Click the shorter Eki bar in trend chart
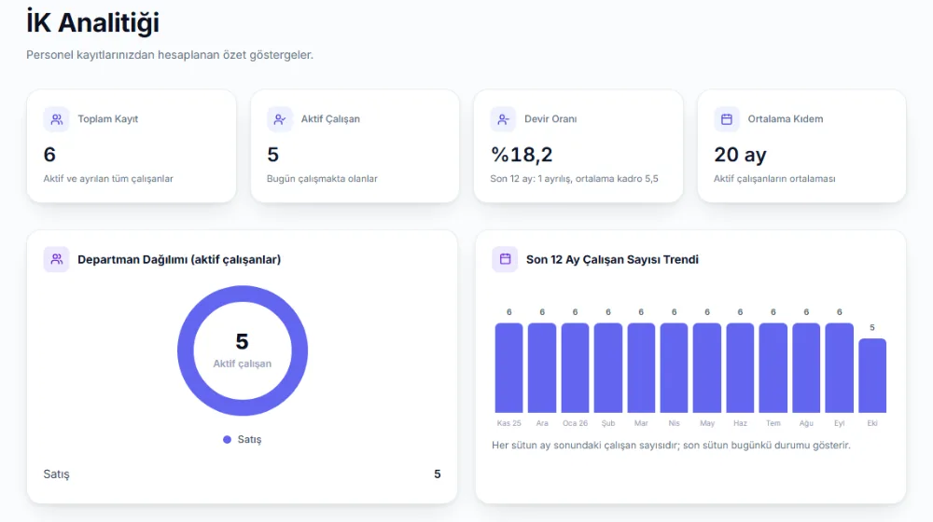 [x=872, y=376]
